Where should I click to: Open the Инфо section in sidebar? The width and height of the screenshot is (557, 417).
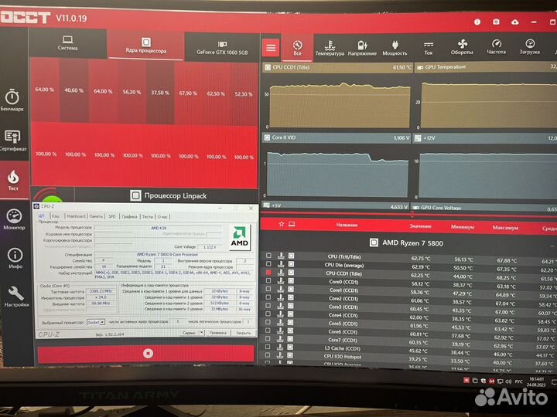click(15, 258)
